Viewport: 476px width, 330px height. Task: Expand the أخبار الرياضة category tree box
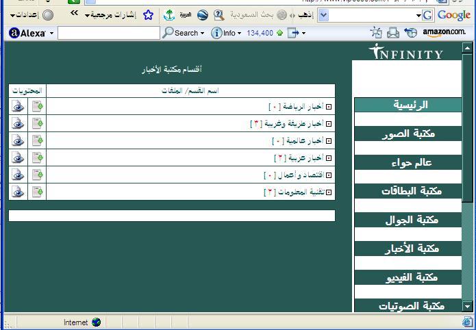[x=329, y=107]
